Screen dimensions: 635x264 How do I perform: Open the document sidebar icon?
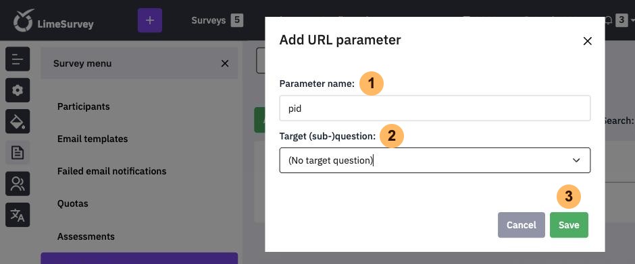tap(18, 153)
